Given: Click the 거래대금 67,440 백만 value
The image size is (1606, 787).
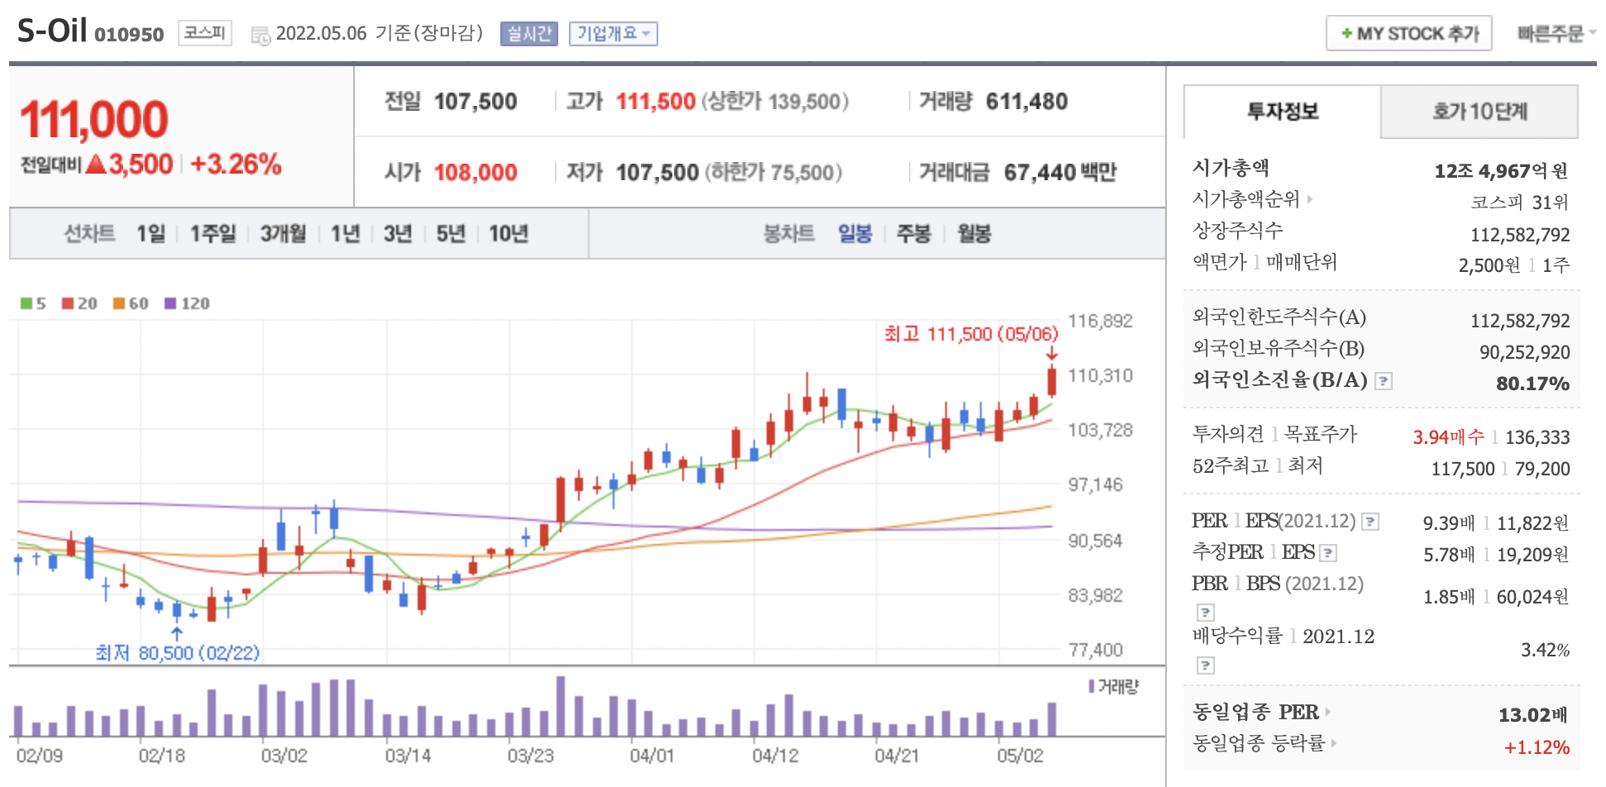Looking at the screenshot, I should pyautogui.click(x=1060, y=173).
